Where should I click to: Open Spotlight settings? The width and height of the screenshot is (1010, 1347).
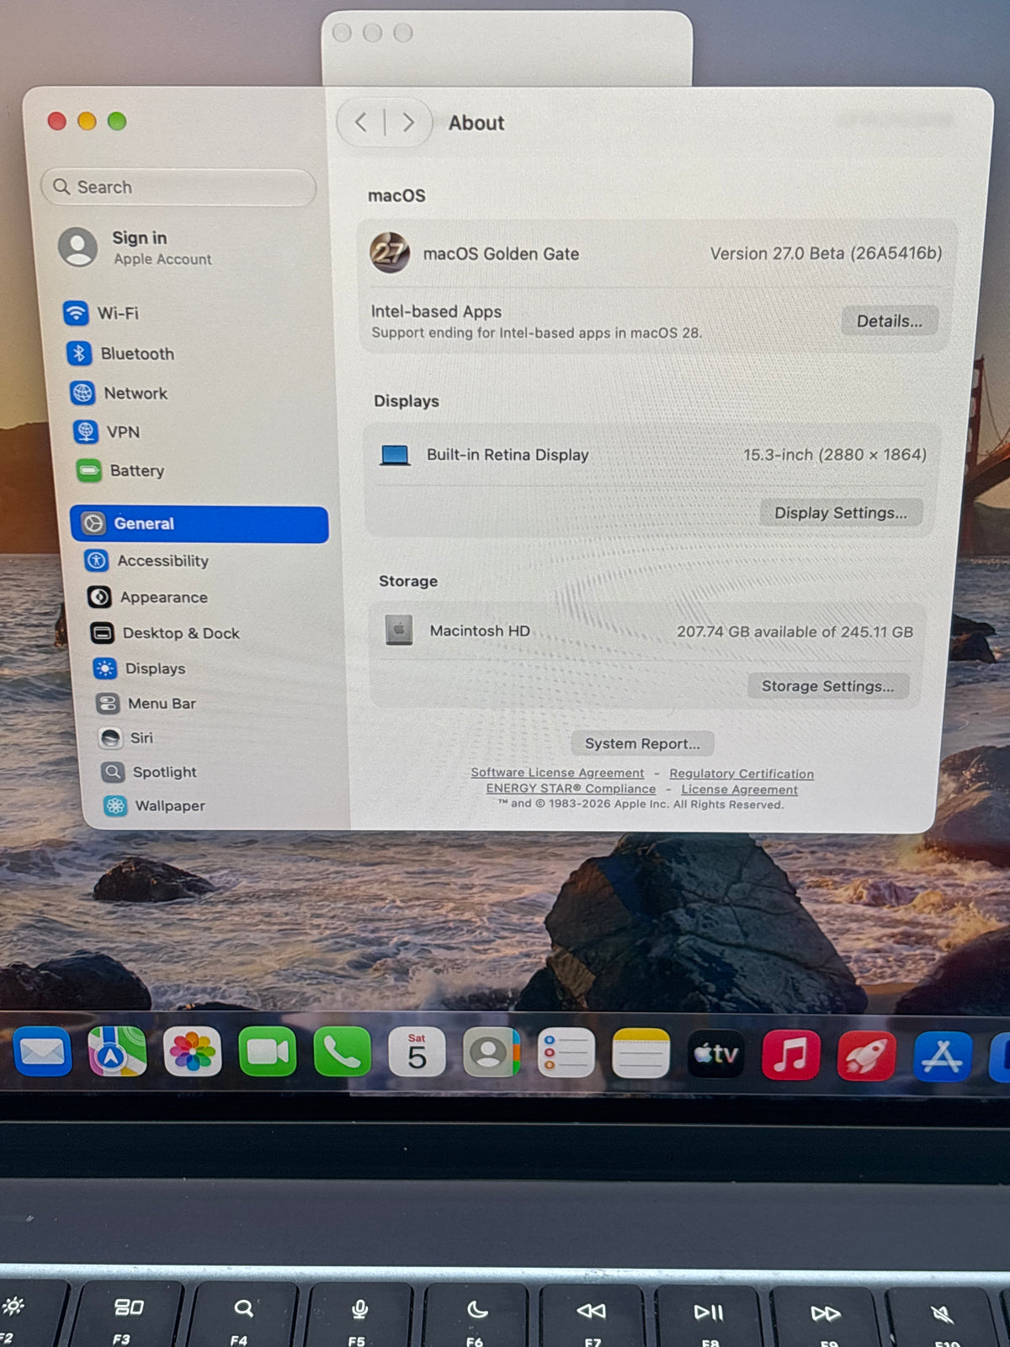tap(149, 772)
